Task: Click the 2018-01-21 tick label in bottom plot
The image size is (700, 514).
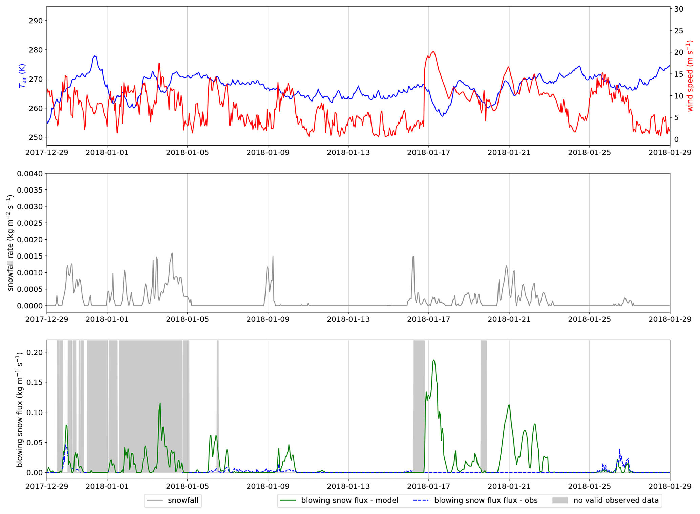Action: [509, 486]
